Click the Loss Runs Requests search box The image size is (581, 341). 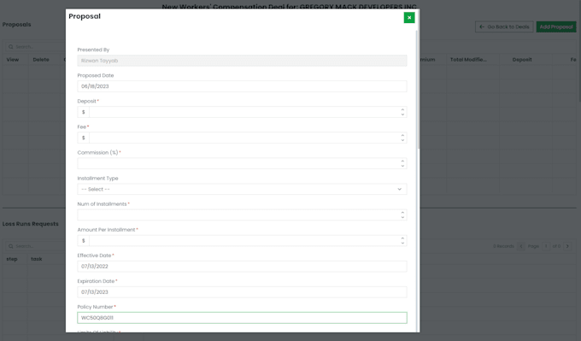point(35,246)
